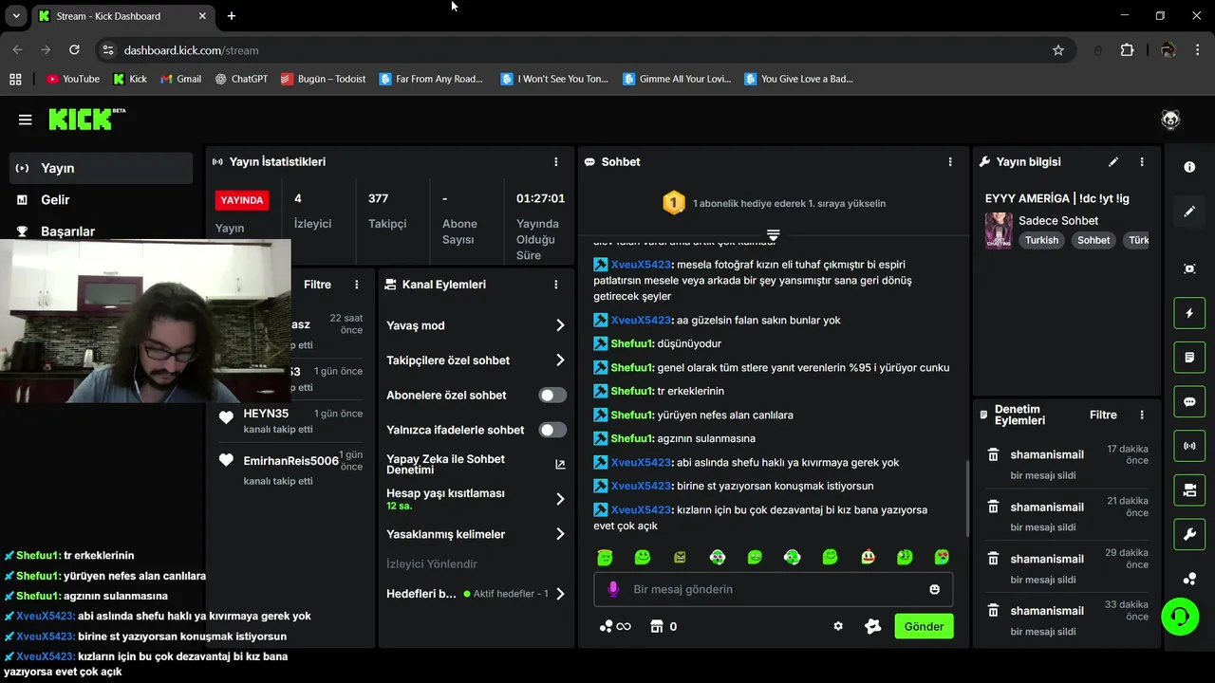Open external link icon for Yapay Zeka Sohbet Denetimi

point(560,464)
